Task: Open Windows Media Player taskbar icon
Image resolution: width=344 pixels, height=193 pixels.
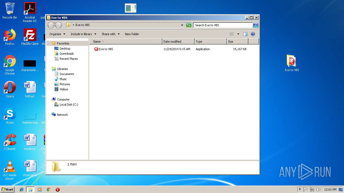Action: click(40, 190)
